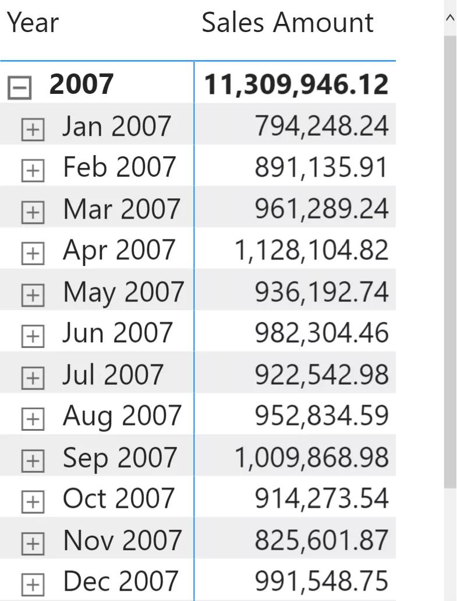457x601 pixels.
Task: Click the vertical scrollbar thumb
Action: [x=451, y=262]
